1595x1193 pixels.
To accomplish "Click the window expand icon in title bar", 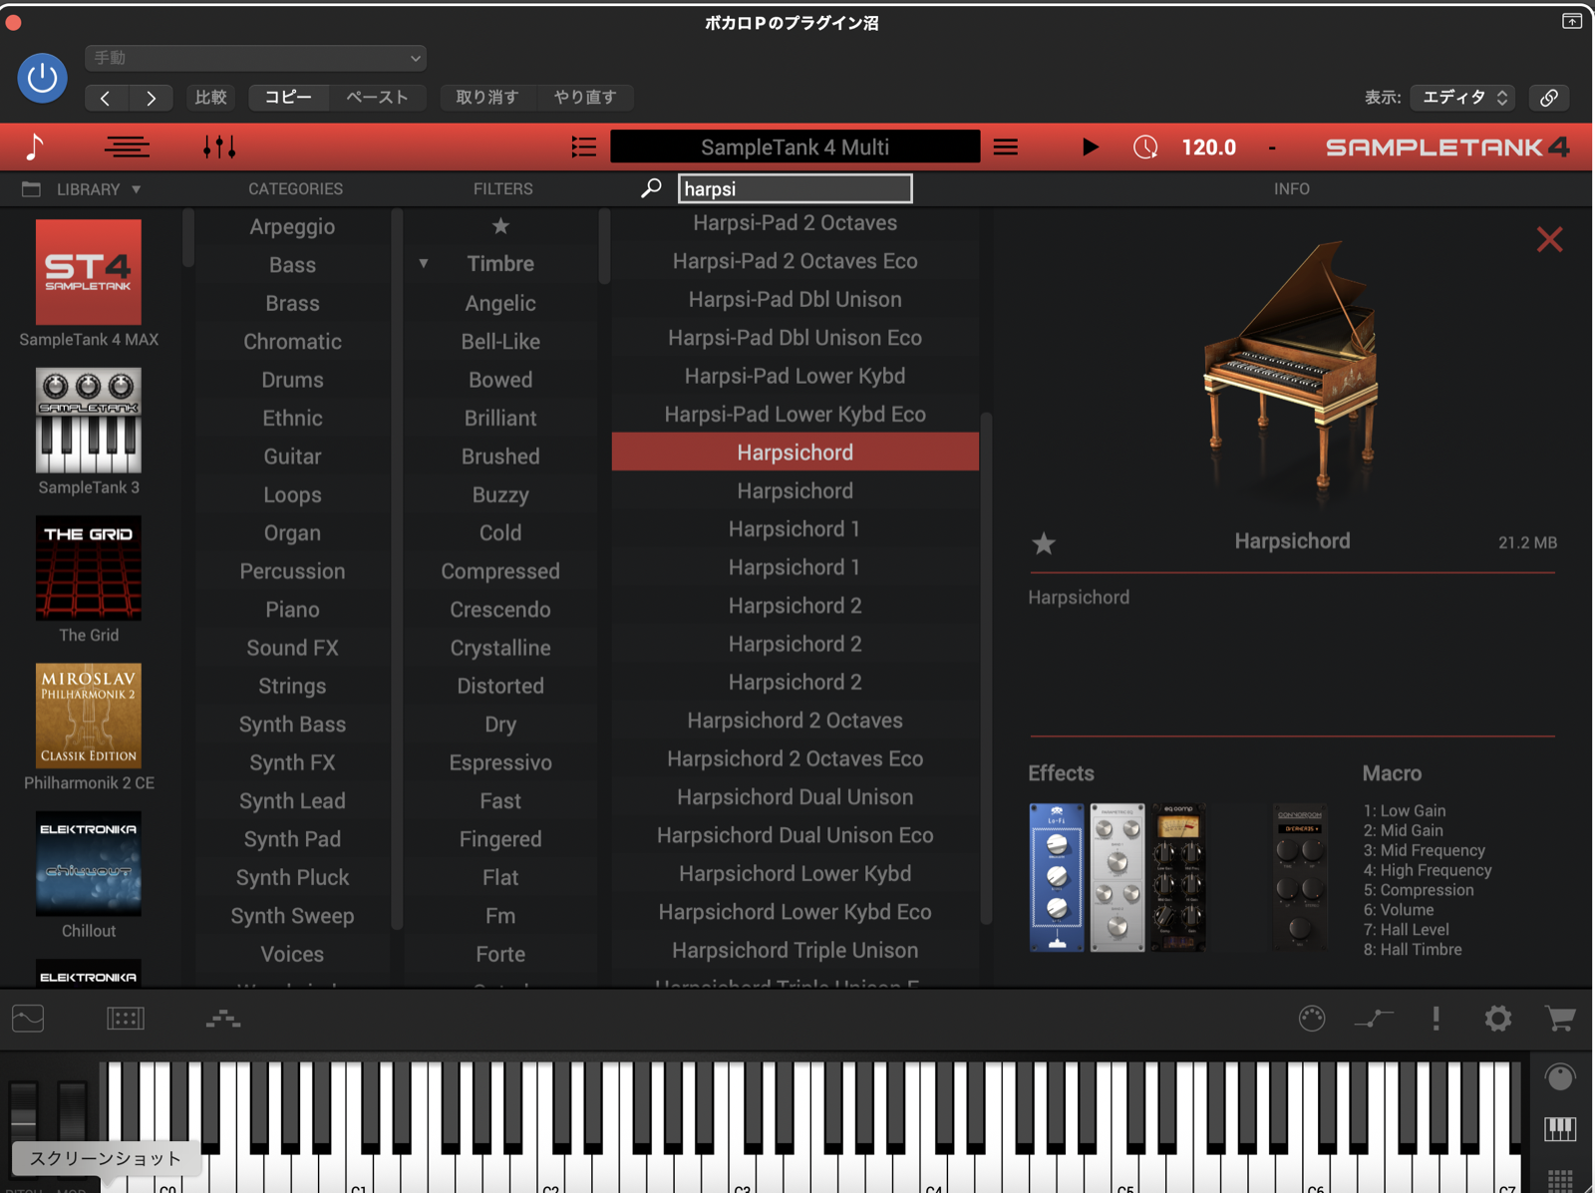I will [x=1572, y=21].
